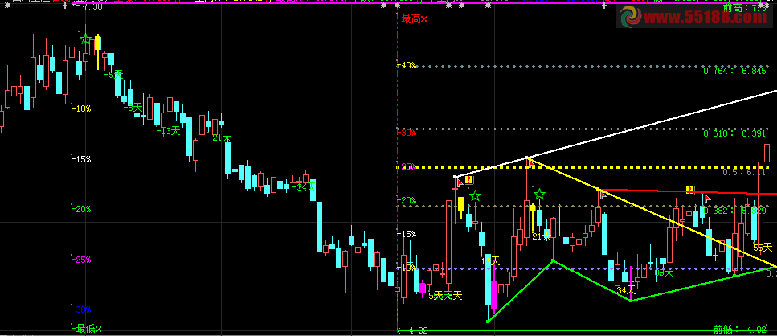The image size is (777, 336).
Task: Click the red flag where white and yellow lines meet
Action: click(x=530, y=162)
